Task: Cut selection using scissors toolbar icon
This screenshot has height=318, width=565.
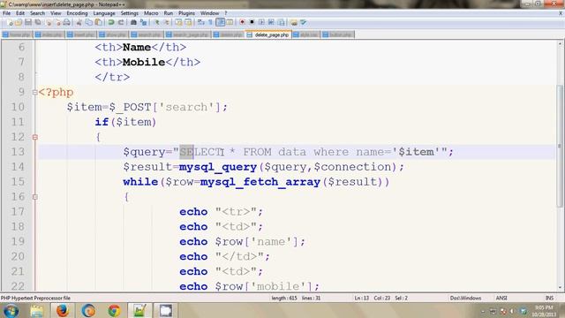Action: click(79, 22)
